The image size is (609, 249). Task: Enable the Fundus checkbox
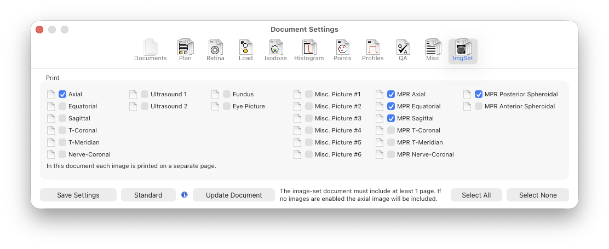click(x=227, y=94)
